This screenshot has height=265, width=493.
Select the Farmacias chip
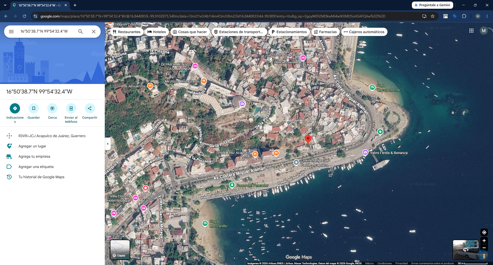(325, 32)
